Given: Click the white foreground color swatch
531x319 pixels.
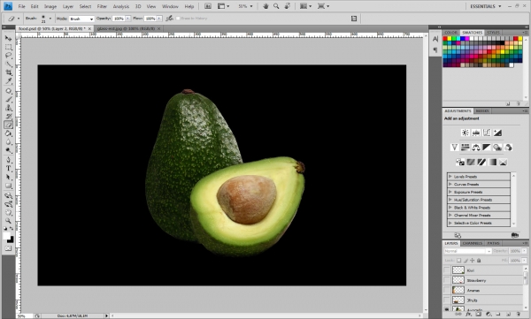Looking at the screenshot, I should click(7, 236).
